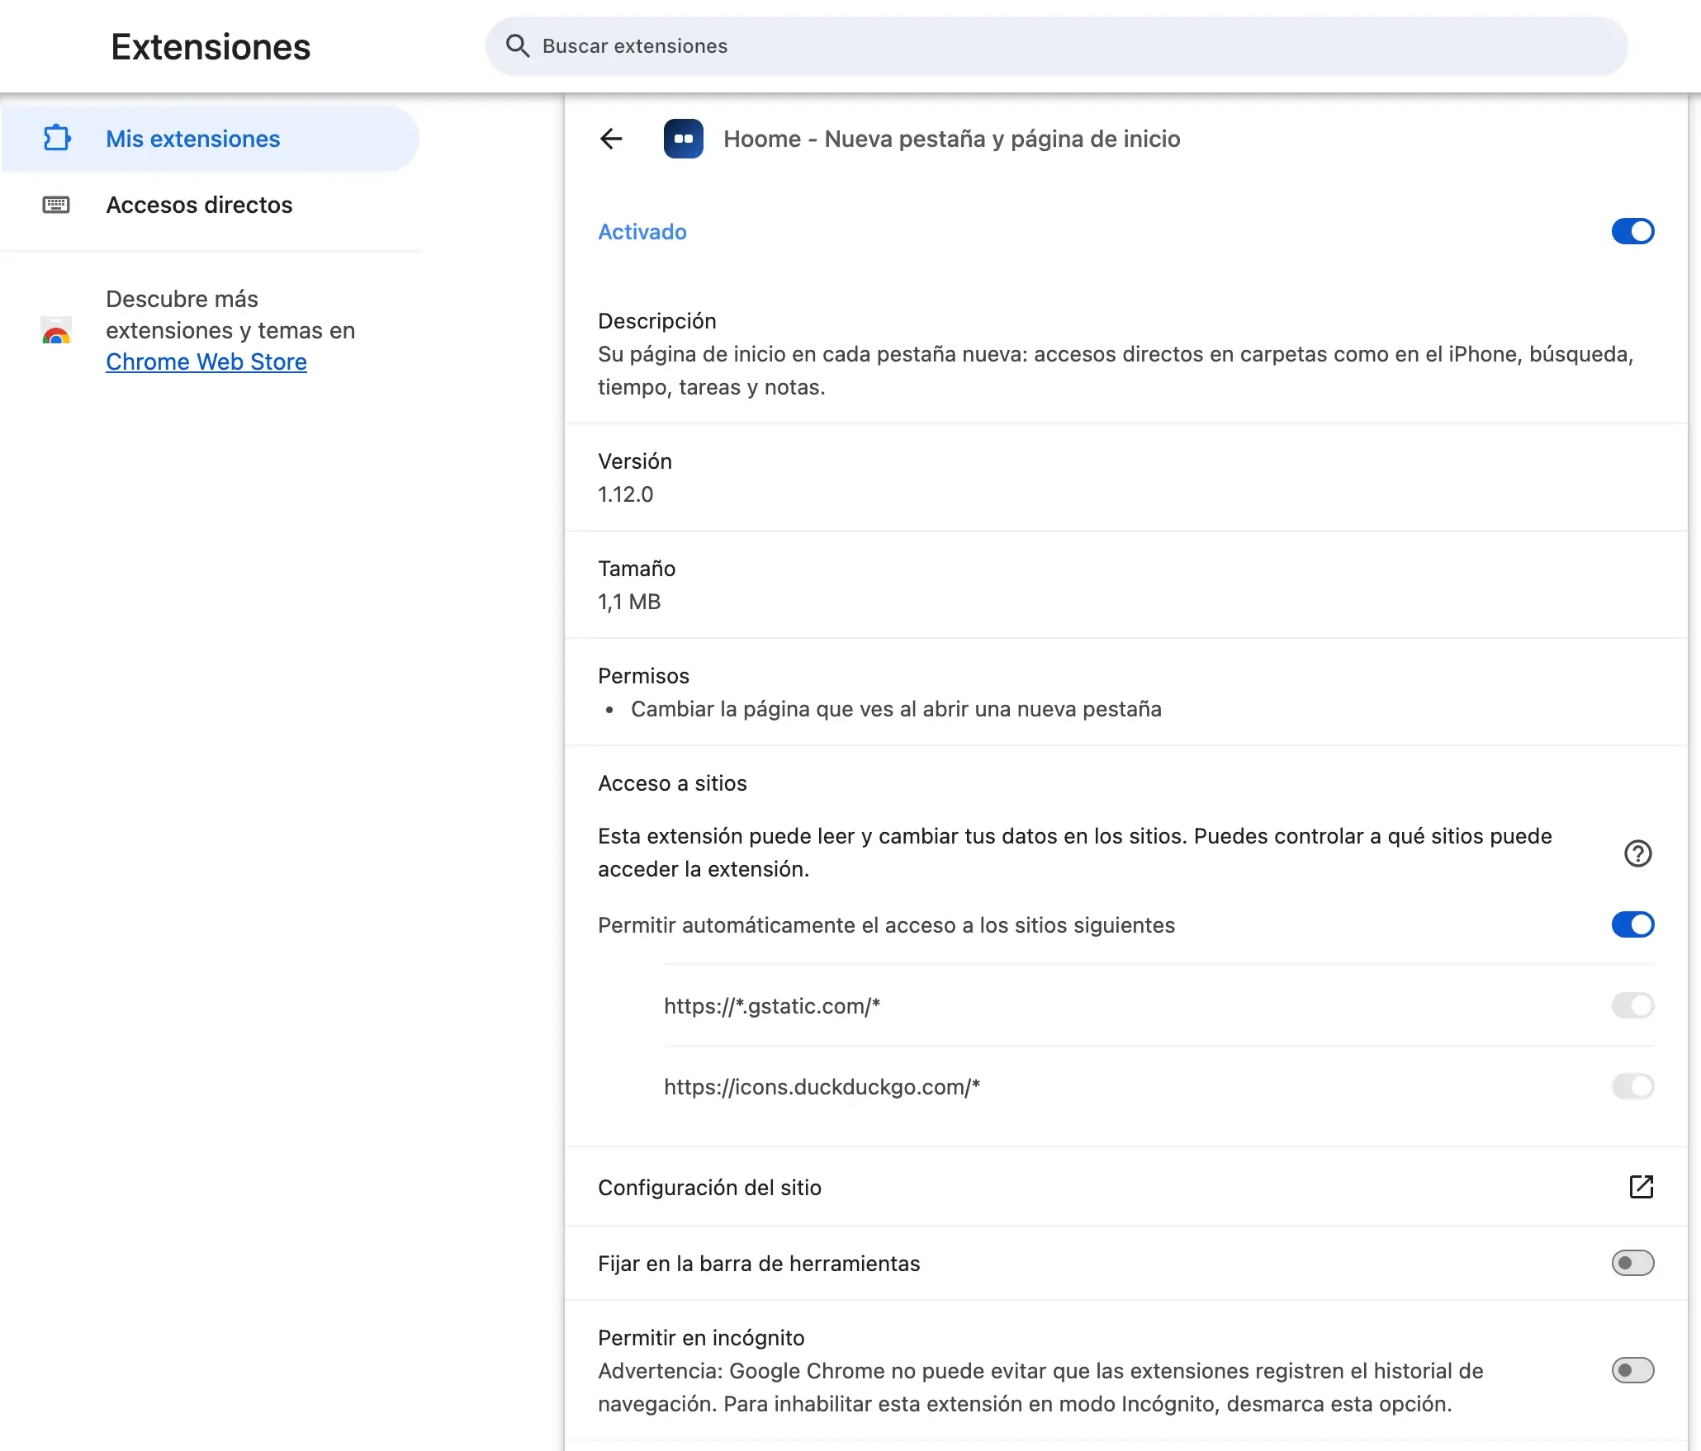
Task: Click the Hoome extension logo icon
Action: pyautogui.click(x=684, y=139)
